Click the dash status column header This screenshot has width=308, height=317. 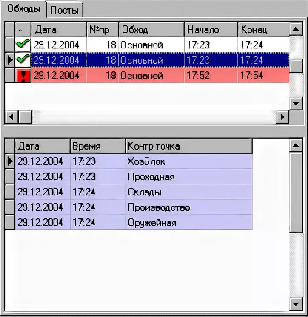click(x=23, y=29)
